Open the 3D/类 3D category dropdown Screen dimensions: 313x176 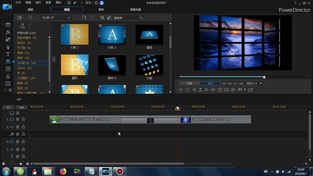(56, 18)
